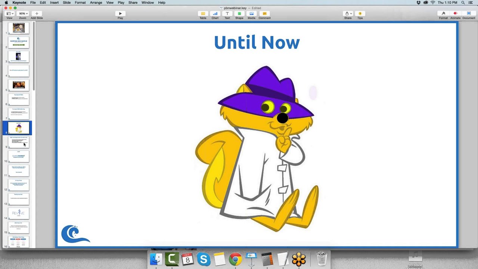
Task: Open the Edit menu
Action: click(43, 3)
